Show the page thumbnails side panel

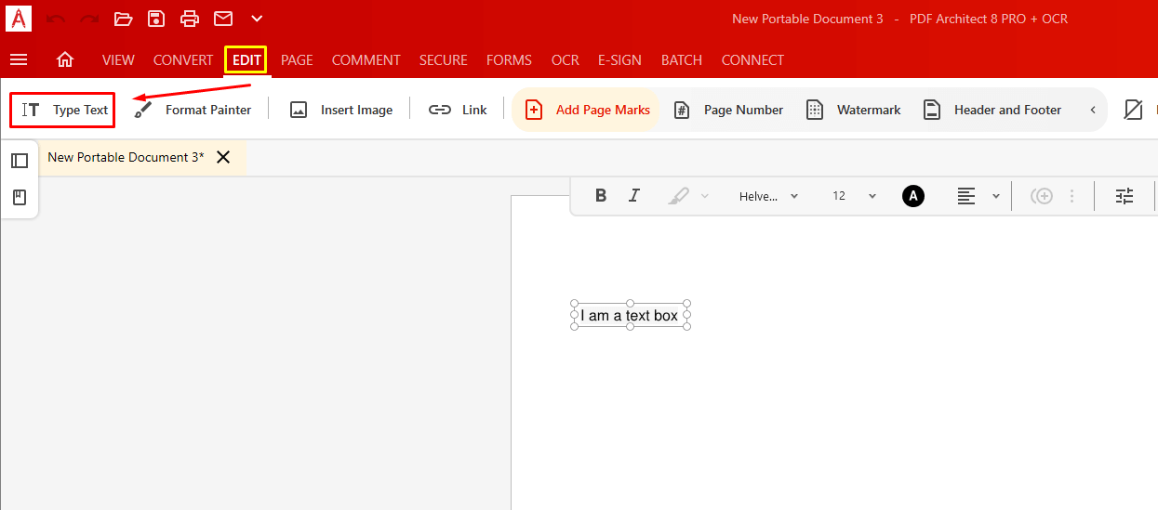[20, 161]
